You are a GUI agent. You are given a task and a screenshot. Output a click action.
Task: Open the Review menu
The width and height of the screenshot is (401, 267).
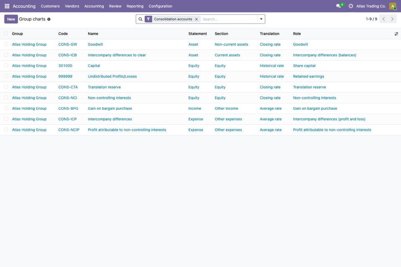pos(115,6)
